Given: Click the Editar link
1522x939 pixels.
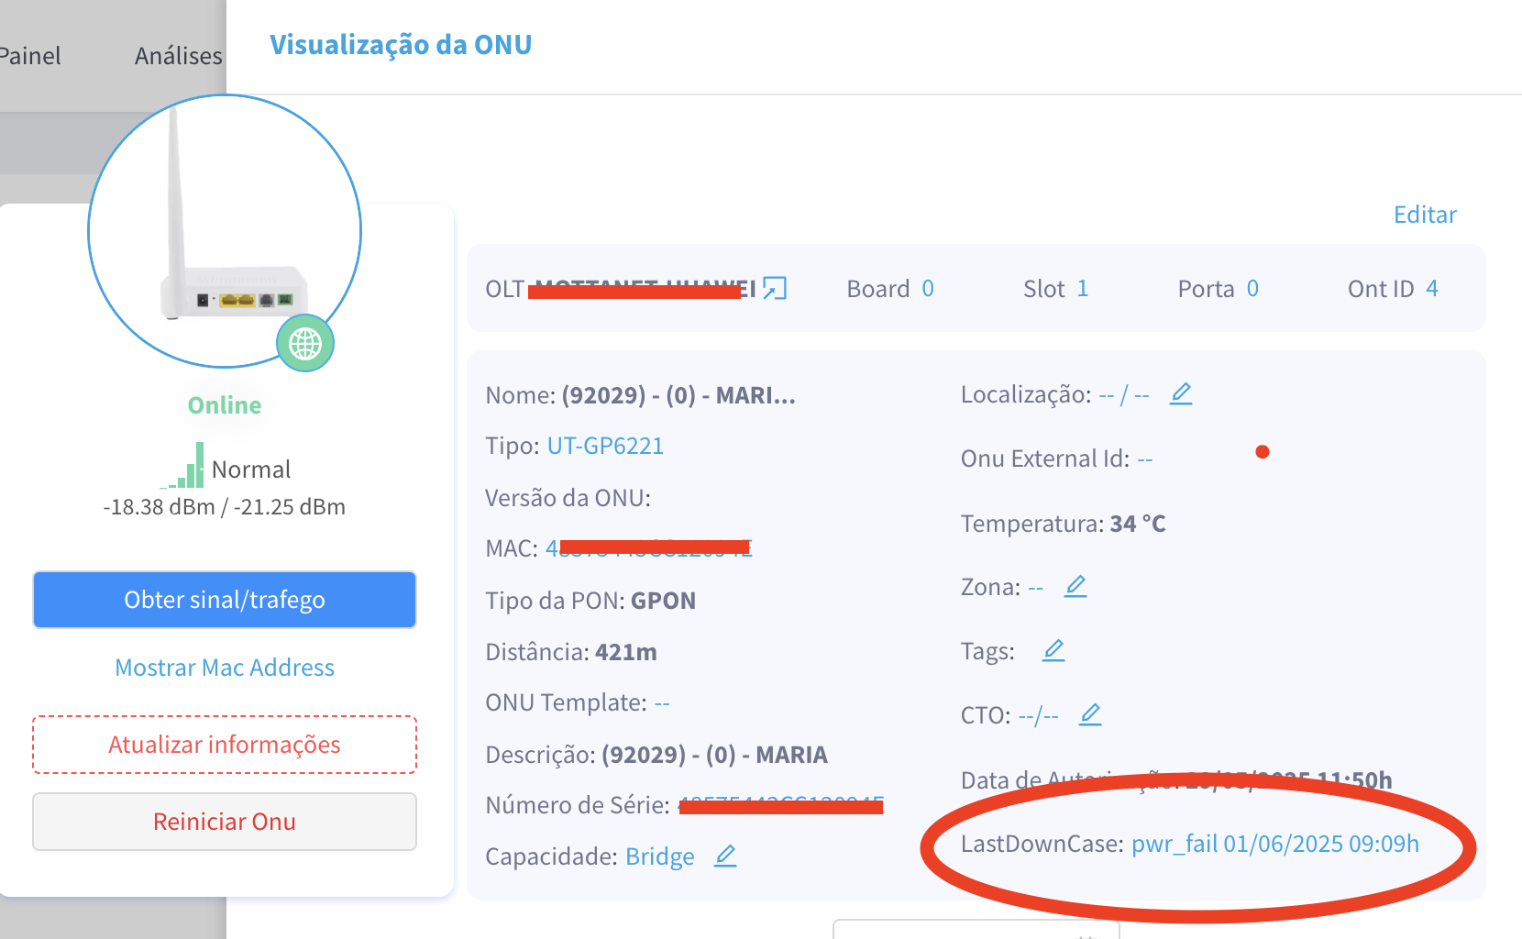Looking at the screenshot, I should coord(1425,215).
